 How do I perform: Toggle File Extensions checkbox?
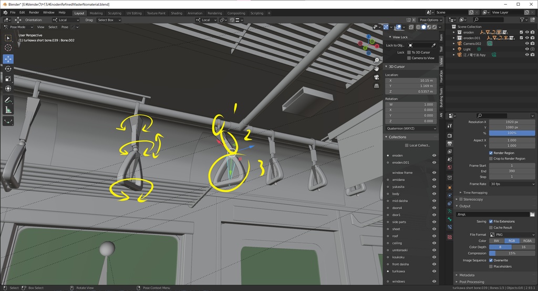pyautogui.click(x=491, y=221)
